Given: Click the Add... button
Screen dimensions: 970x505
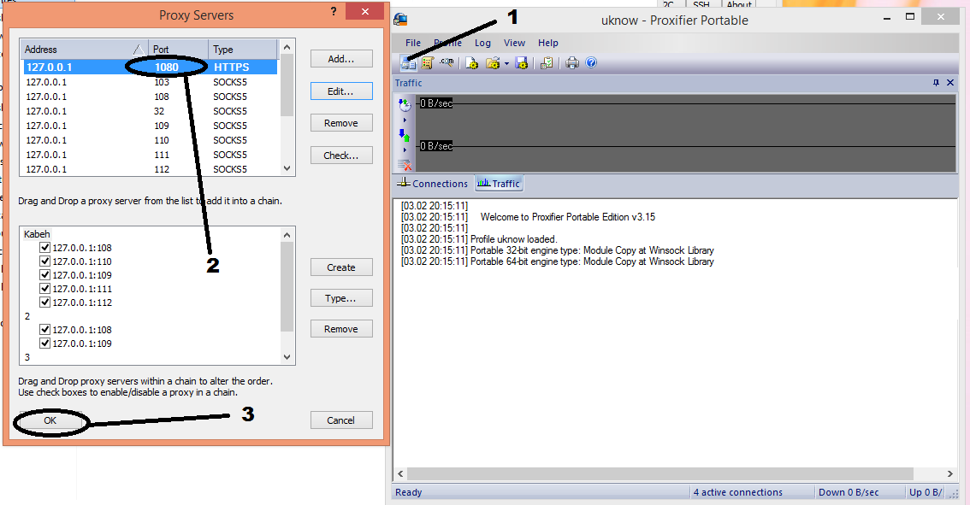Looking at the screenshot, I should point(341,59).
